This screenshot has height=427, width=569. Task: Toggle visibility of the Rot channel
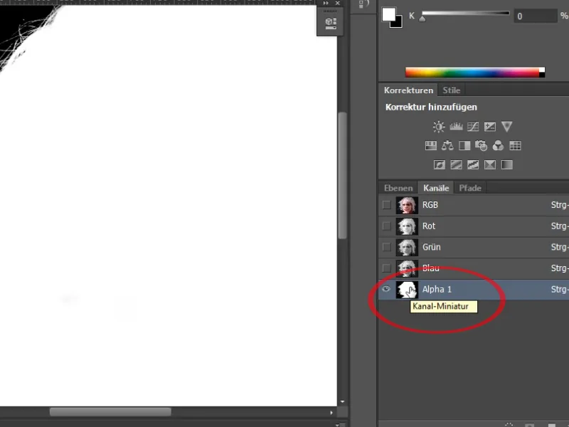point(386,226)
